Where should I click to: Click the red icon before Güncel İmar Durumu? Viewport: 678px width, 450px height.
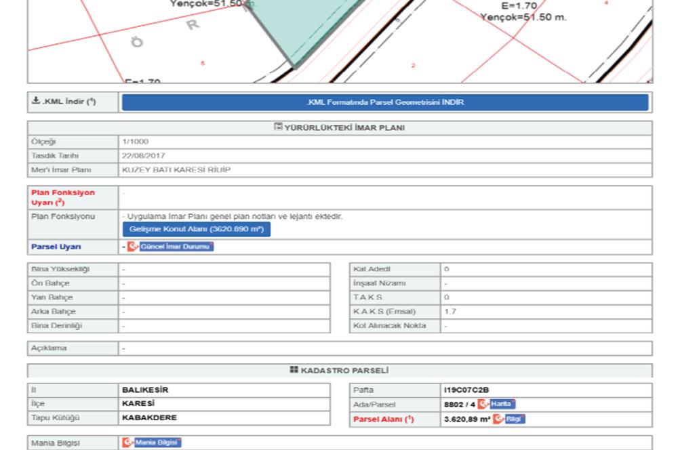pos(133,247)
